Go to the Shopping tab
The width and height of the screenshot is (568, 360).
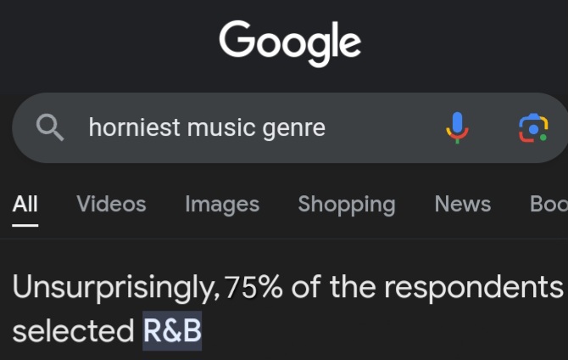click(346, 204)
